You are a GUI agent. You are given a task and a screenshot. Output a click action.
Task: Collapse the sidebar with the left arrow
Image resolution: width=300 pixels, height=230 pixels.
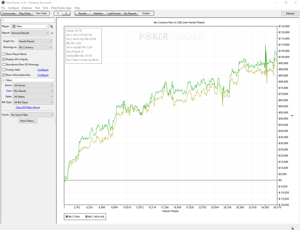coord(3,20)
